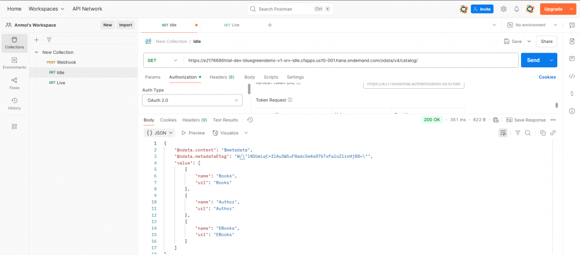Click the Search Postman box
Screen dimensions: 580x255
pyautogui.click(x=290, y=9)
